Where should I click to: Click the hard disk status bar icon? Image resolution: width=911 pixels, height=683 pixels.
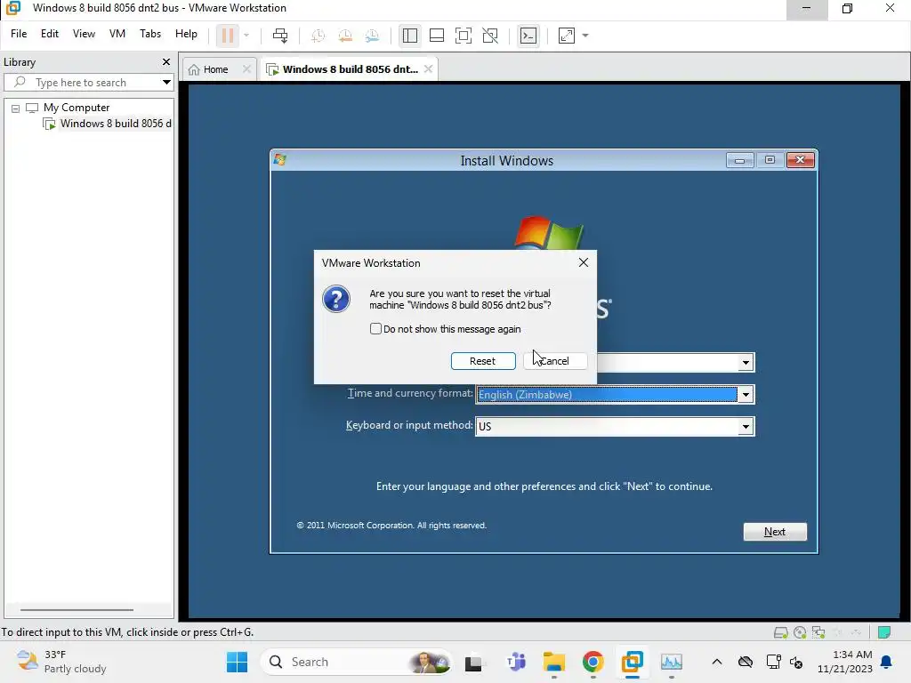(781, 632)
